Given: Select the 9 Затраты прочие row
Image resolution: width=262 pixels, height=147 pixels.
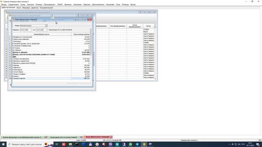Looking at the screenshot, I should coord(51,78).
